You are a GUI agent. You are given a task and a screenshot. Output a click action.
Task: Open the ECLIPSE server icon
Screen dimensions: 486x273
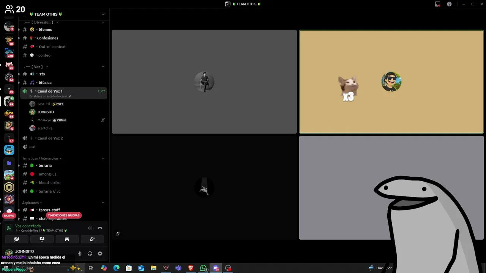click(x=9, y=113)
